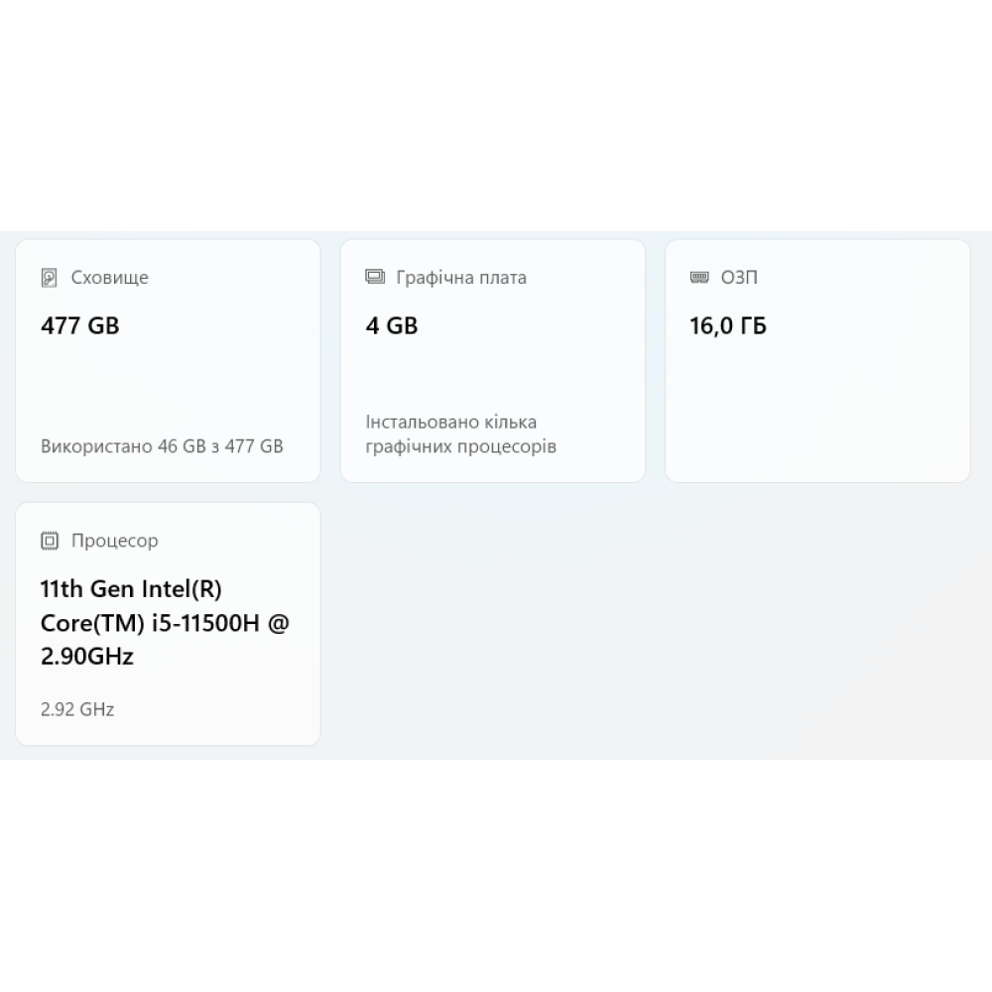The height and width of the screenshot is (992, 992).
Task: Click the ОЗП memory module icon
Action: tap(699, 278)
